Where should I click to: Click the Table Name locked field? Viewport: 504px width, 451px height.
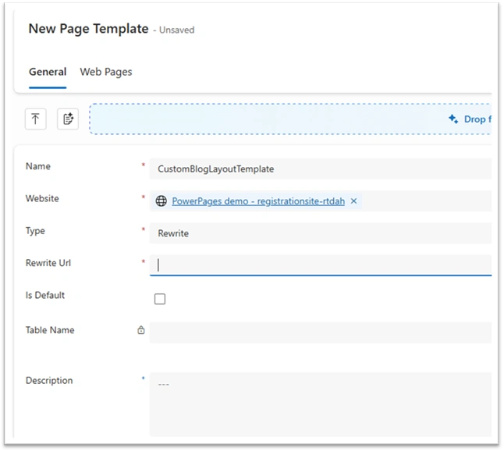[x=321, y=332]
